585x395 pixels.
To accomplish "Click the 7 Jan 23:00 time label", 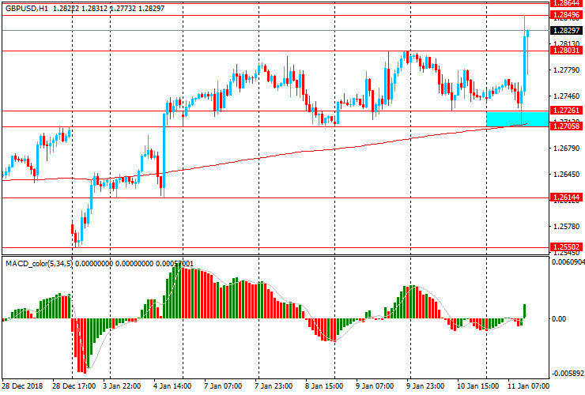I will 274,386.
